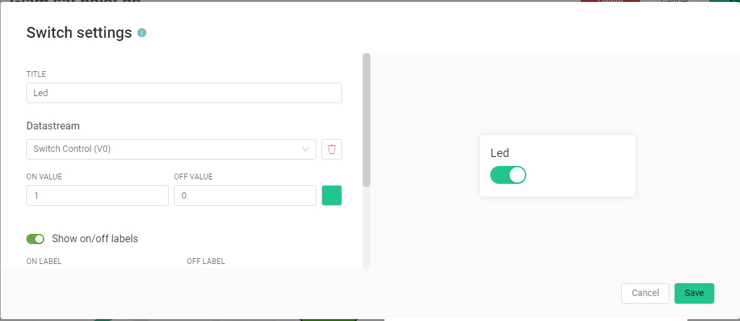Click the ON LABEL field caption

point(44,261)
